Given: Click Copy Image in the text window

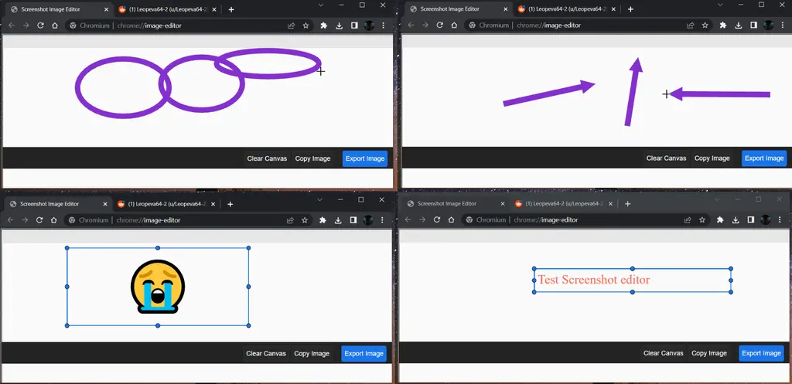Looking at the screenshot, I should click(709, 353).
